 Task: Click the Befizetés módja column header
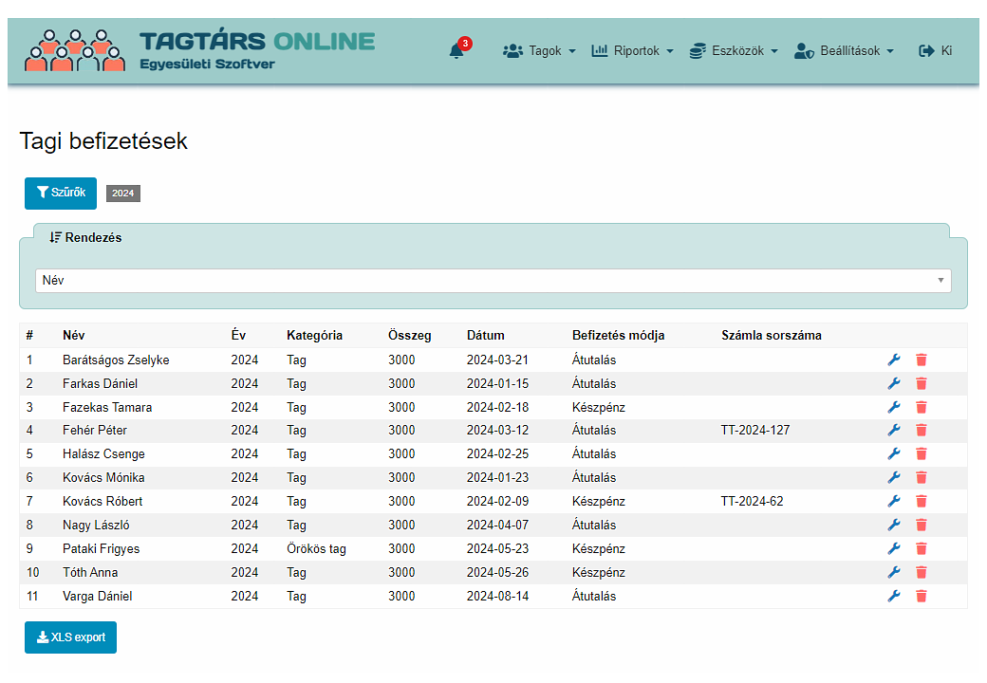tap(618, 335)
